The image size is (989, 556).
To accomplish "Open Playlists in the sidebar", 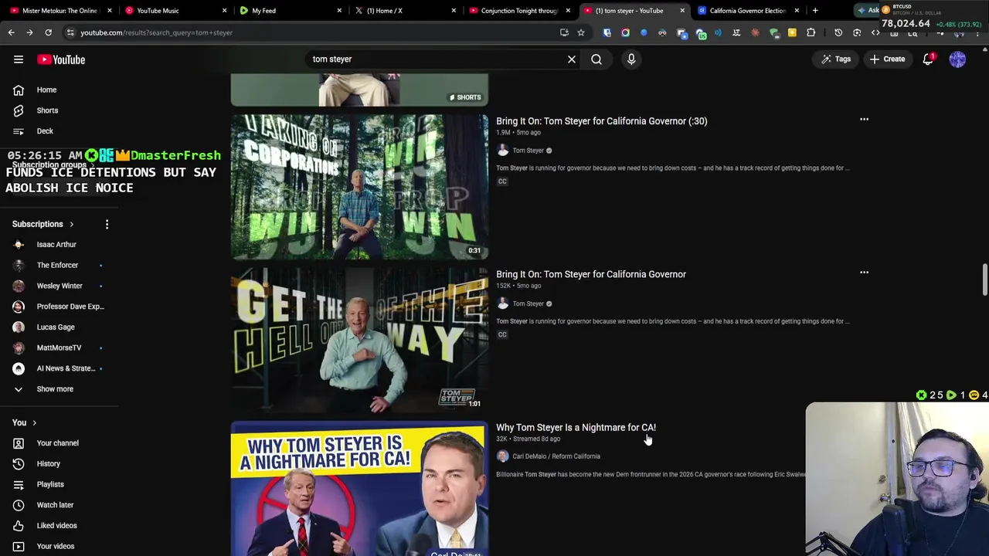I will click(x=59, y=484).
